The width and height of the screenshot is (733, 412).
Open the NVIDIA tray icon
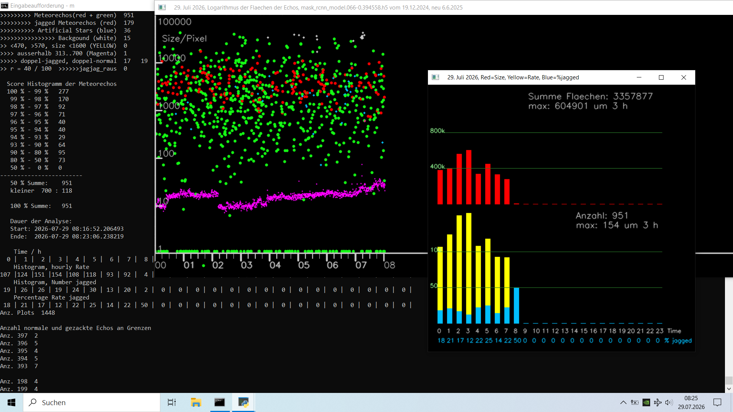tap(646, 402)
